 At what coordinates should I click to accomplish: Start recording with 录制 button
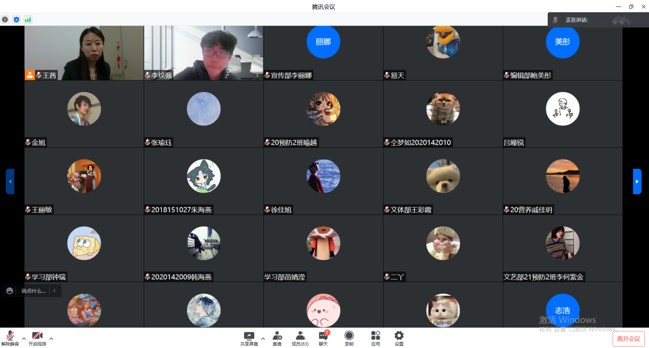pyautogui.click(x=349, y=338)
